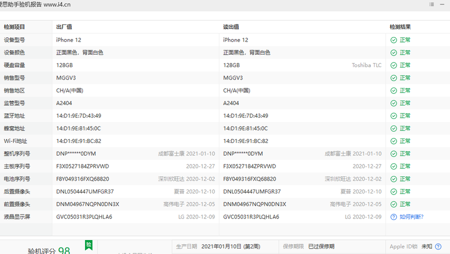Image resolution: width=450 pixels, height=254 pixels.
Task: Click the question icon in 液晶显示屏 row
Action: click(x=394, y=217)
